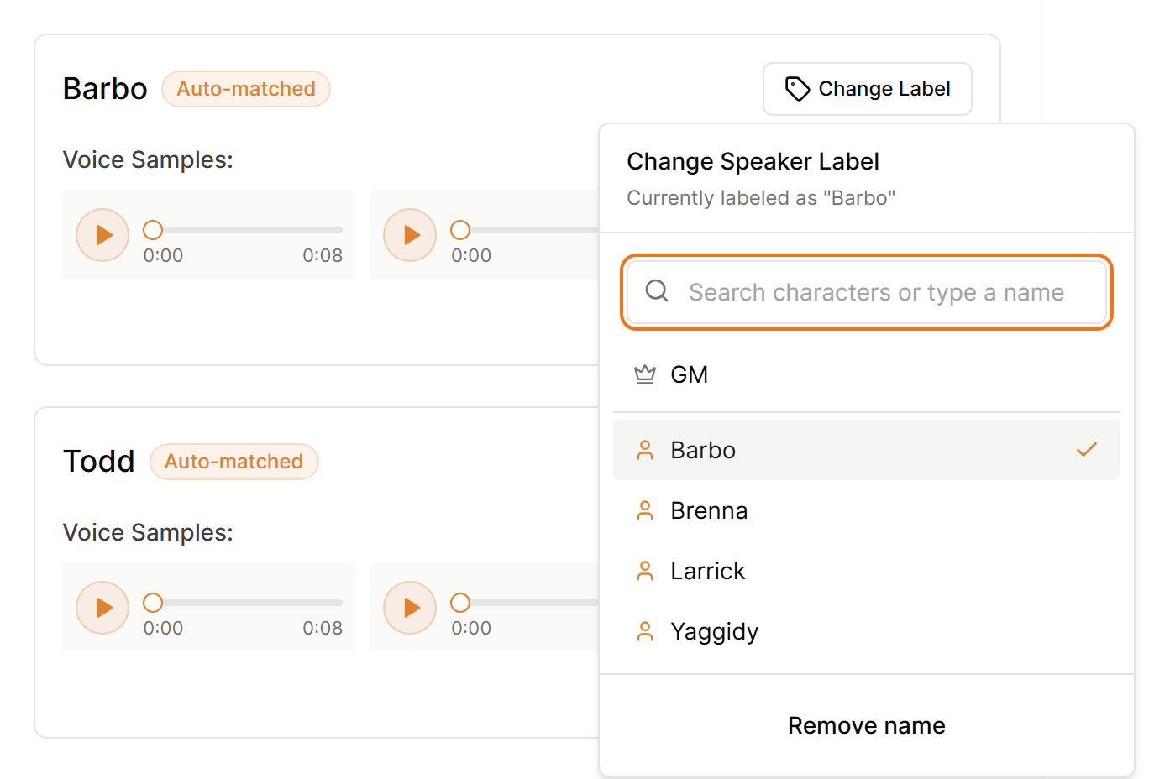Click the Voice Samples label under Todd

point(148,532)
